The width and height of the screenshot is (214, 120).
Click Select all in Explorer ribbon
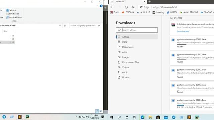point(11,10)
